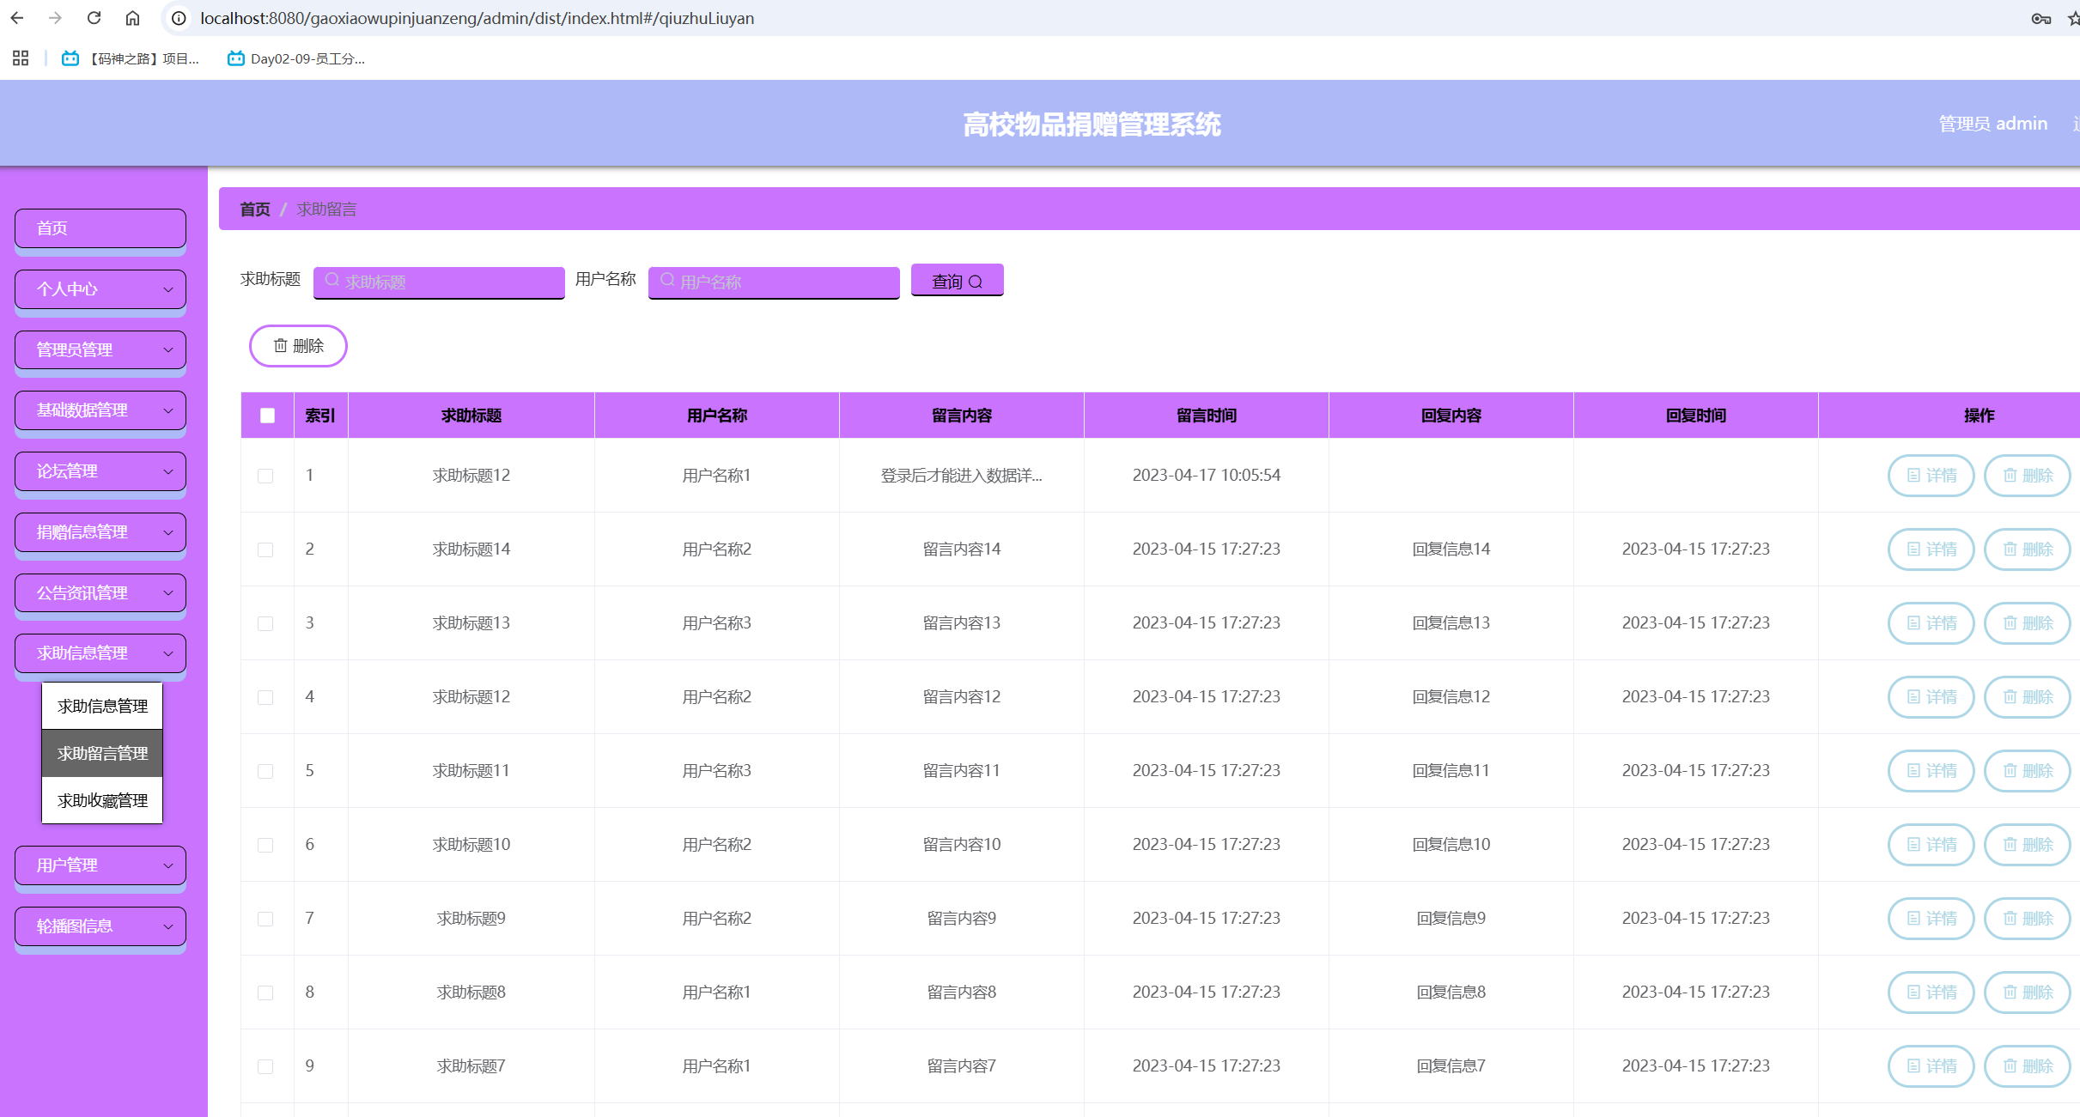The height and width of the screenshot is (1117, 2080).
Task: Select 求助留言管理 submenu item
Action: coord(102,753)
